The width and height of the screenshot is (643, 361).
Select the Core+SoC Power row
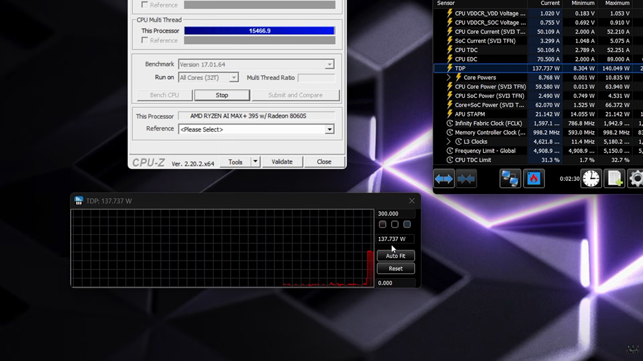(538, 105)
